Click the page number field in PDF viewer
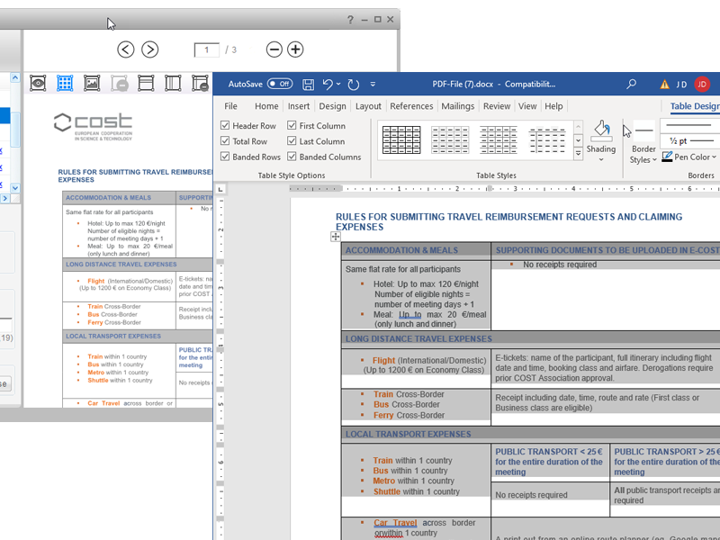The height and width of the screenshot is (540, 720). (x=207, y=49)
